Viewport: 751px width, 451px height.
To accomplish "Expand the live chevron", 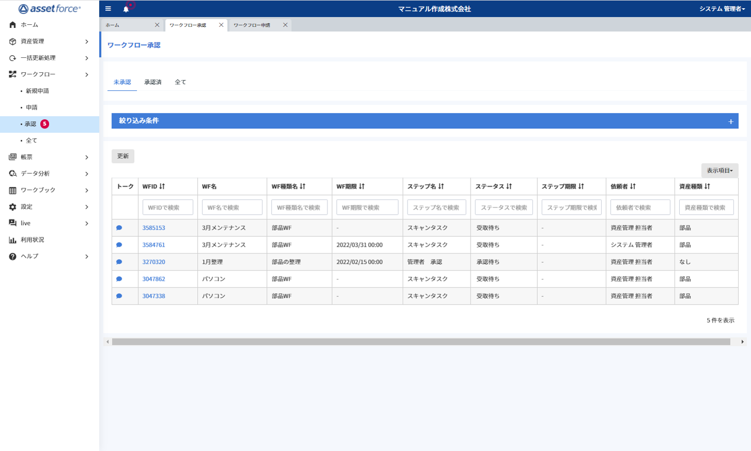I will (87, 223).
